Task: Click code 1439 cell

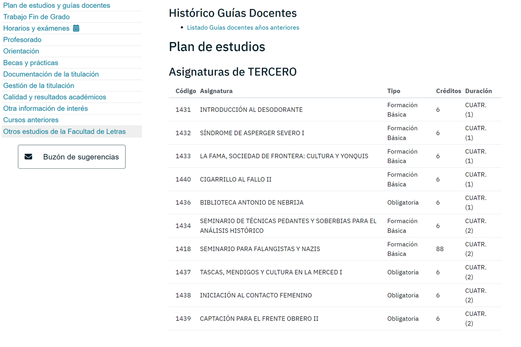Action: [183, 318]
